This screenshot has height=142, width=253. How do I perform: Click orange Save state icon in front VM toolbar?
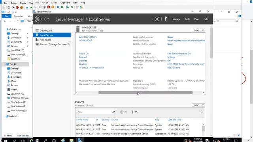point(53,7)
